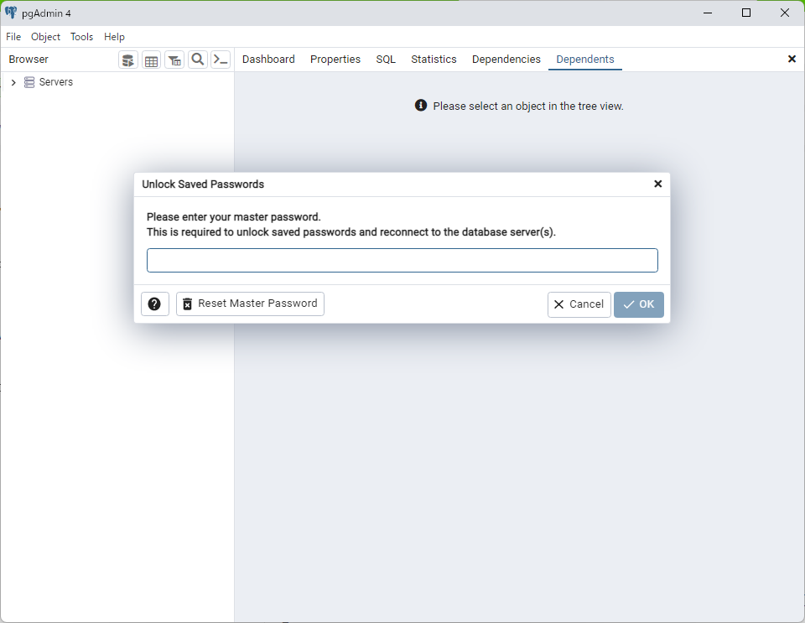Open the Query Tool icon in Browser toolbar
The width and height of the screenshot is (805, 623).
[x=128, y=60]
